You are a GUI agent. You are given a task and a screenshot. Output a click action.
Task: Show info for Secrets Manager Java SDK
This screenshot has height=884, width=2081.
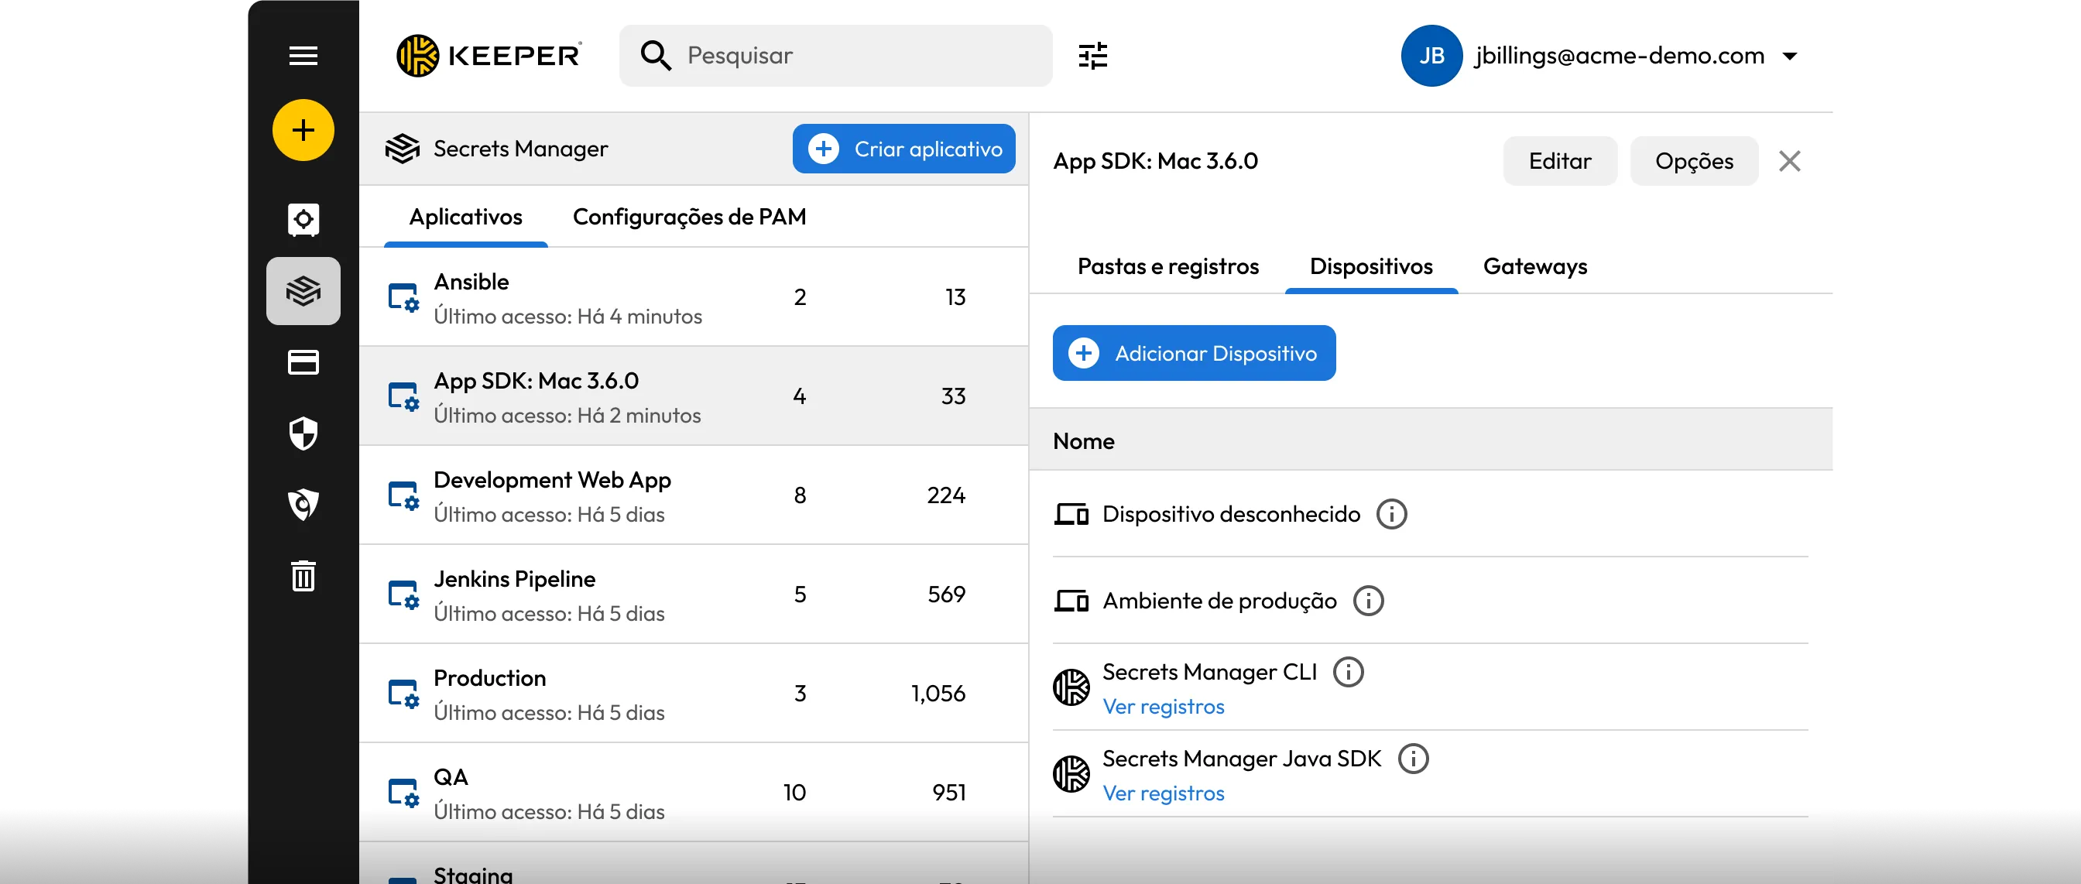click(1413, 758)
